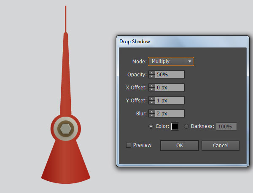Select the Darkness radio button

click(x=186, y=126)
